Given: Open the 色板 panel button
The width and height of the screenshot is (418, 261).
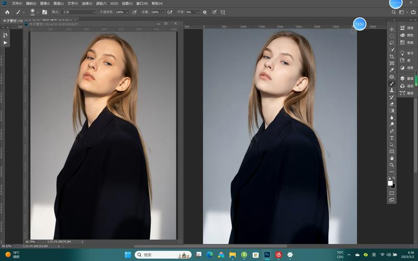Looking at the screenshot, I should [x=407, y=42].
